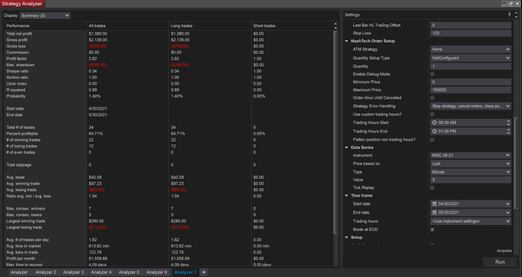Pin the Settings panel
This screenshot has height=277, width=522.
click(x=510, y=15)
